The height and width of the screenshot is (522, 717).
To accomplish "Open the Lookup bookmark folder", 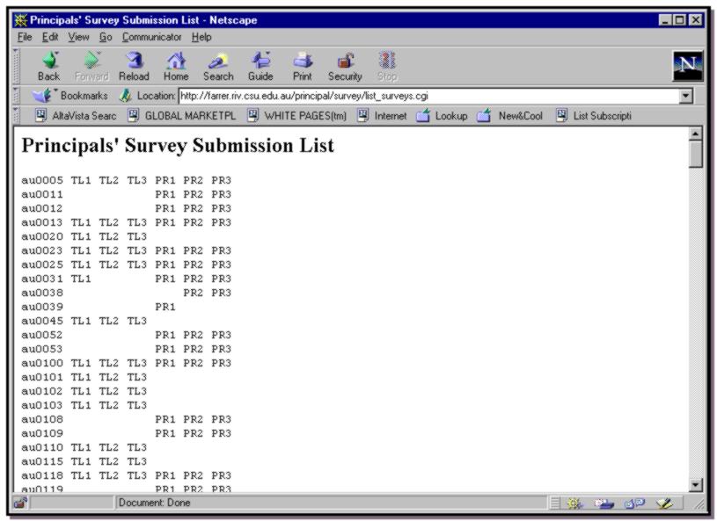I will 442,116.
